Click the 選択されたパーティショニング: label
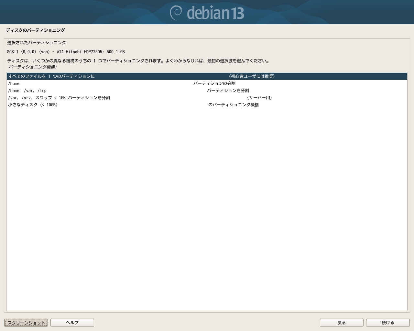Viewport: 414px width, 331px height. point(38,43)
